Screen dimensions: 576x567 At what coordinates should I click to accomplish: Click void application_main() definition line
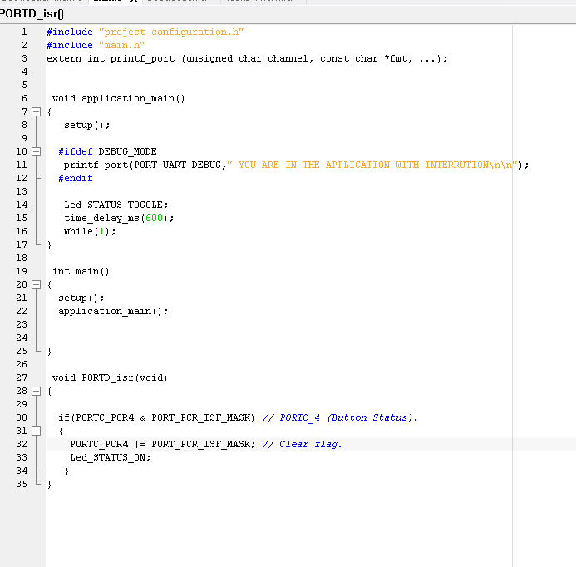118,98
